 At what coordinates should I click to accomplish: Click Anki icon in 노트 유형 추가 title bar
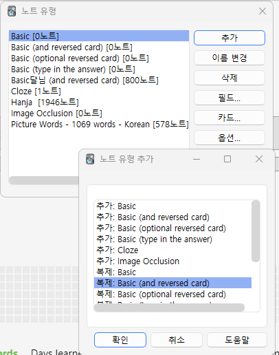[90, 159]
